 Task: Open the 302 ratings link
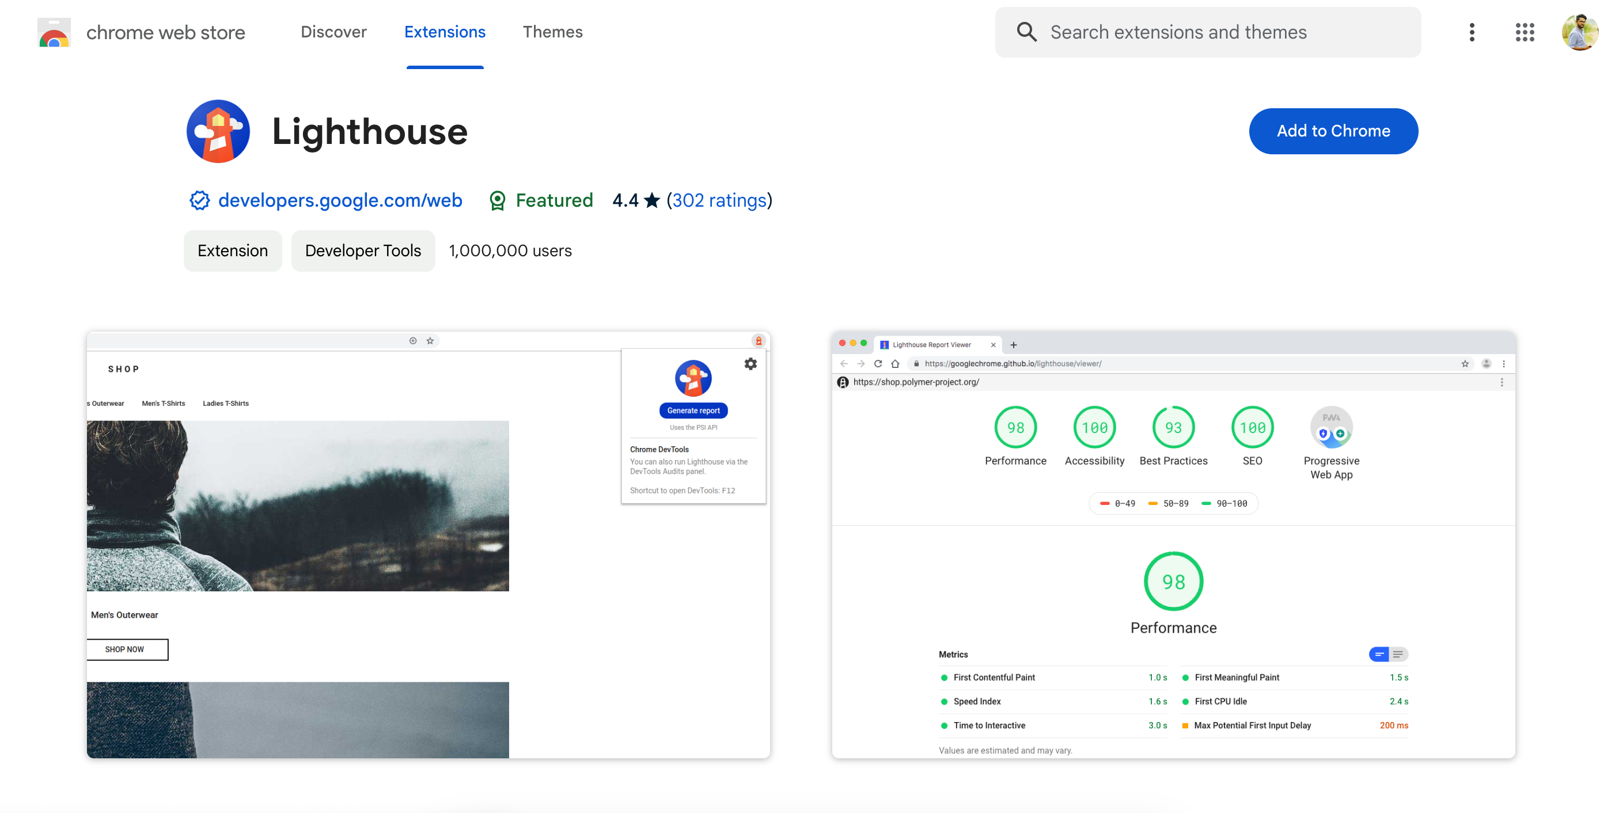pyautogui.click(x=720, y=200)
